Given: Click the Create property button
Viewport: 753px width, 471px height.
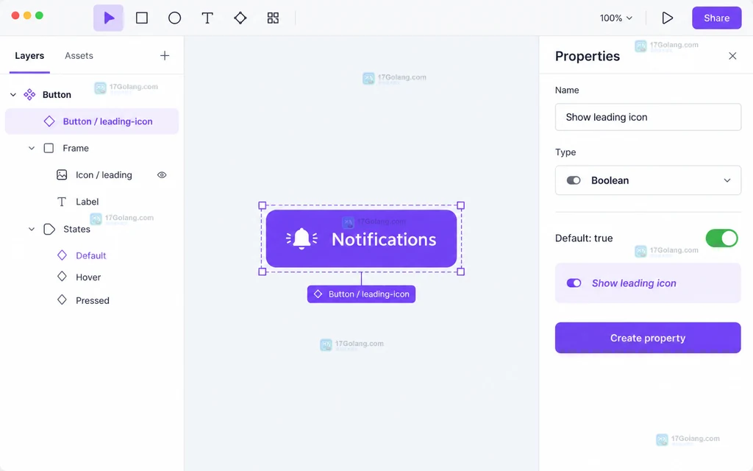Looking at the screenshot, I should tap(648, 338).
